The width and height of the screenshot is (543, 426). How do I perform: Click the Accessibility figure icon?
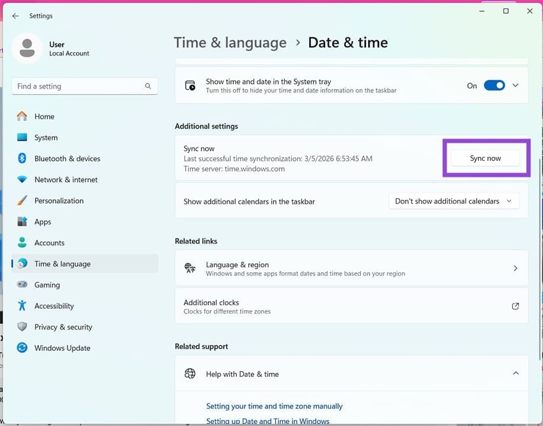click(x=22, y=306)
